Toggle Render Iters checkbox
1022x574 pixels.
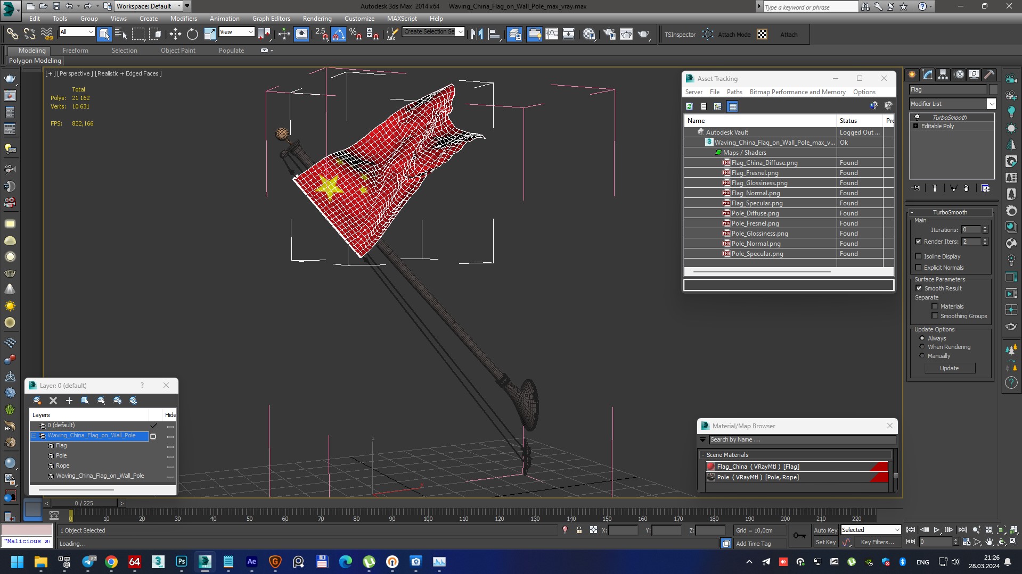[x=918, y=242]
